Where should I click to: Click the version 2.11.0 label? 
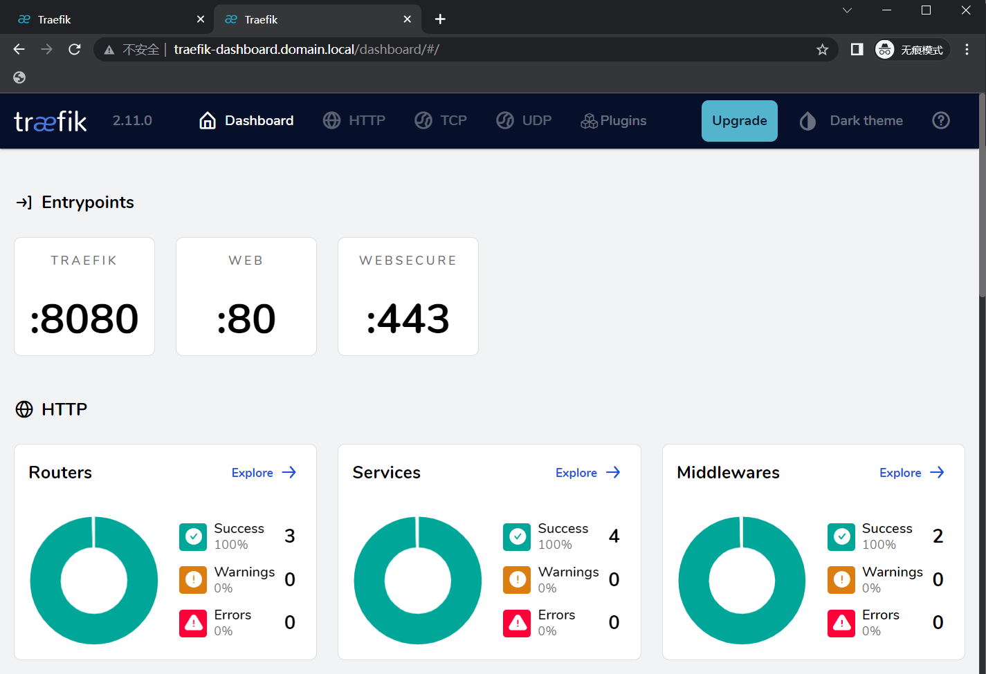pyautogui.click(x=132, y=120)
